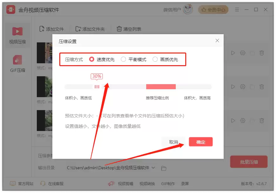Click the compression ratio slider handle
Image resolution: width=276 pixels, height=193 pixels.
[x=97, y=87]
